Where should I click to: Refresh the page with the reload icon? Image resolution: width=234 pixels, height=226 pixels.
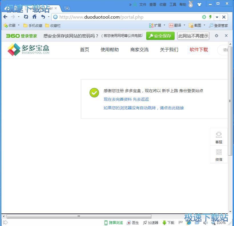tap(26, 17)
